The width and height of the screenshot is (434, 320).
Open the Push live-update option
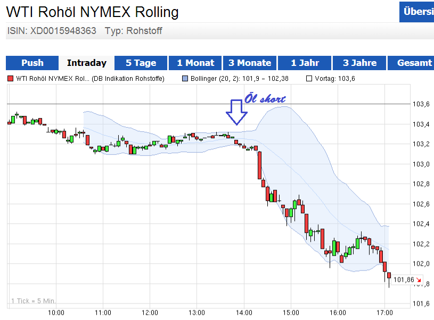click(31, 63)
